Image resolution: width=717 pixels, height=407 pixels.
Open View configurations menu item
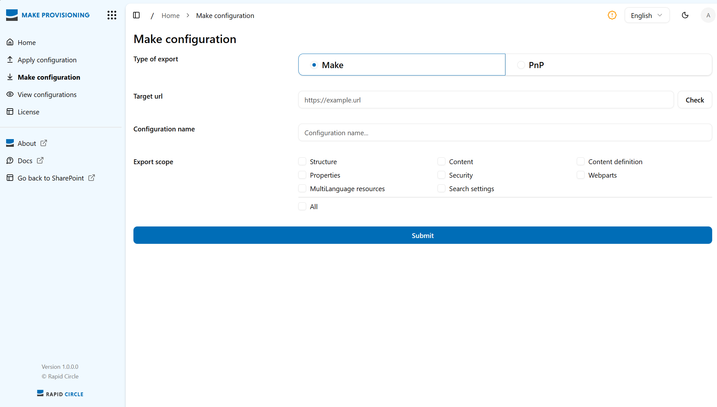pyautogui.click(x=47, y=94)
